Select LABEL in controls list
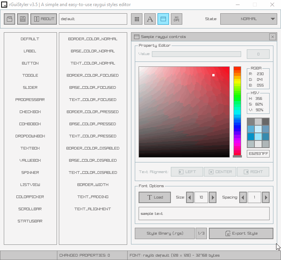This screenshot has height=260, width=281. [30, 51]
